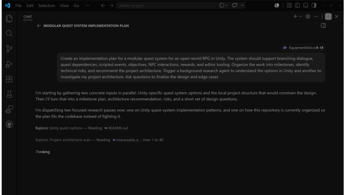
Task: Open the Source Control view
Action: [9, 49]
